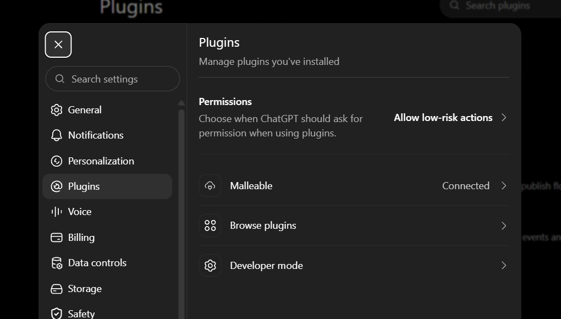Expand Malleable via its chevron arrow
The image size is (561, 319).
coord(504,185)
